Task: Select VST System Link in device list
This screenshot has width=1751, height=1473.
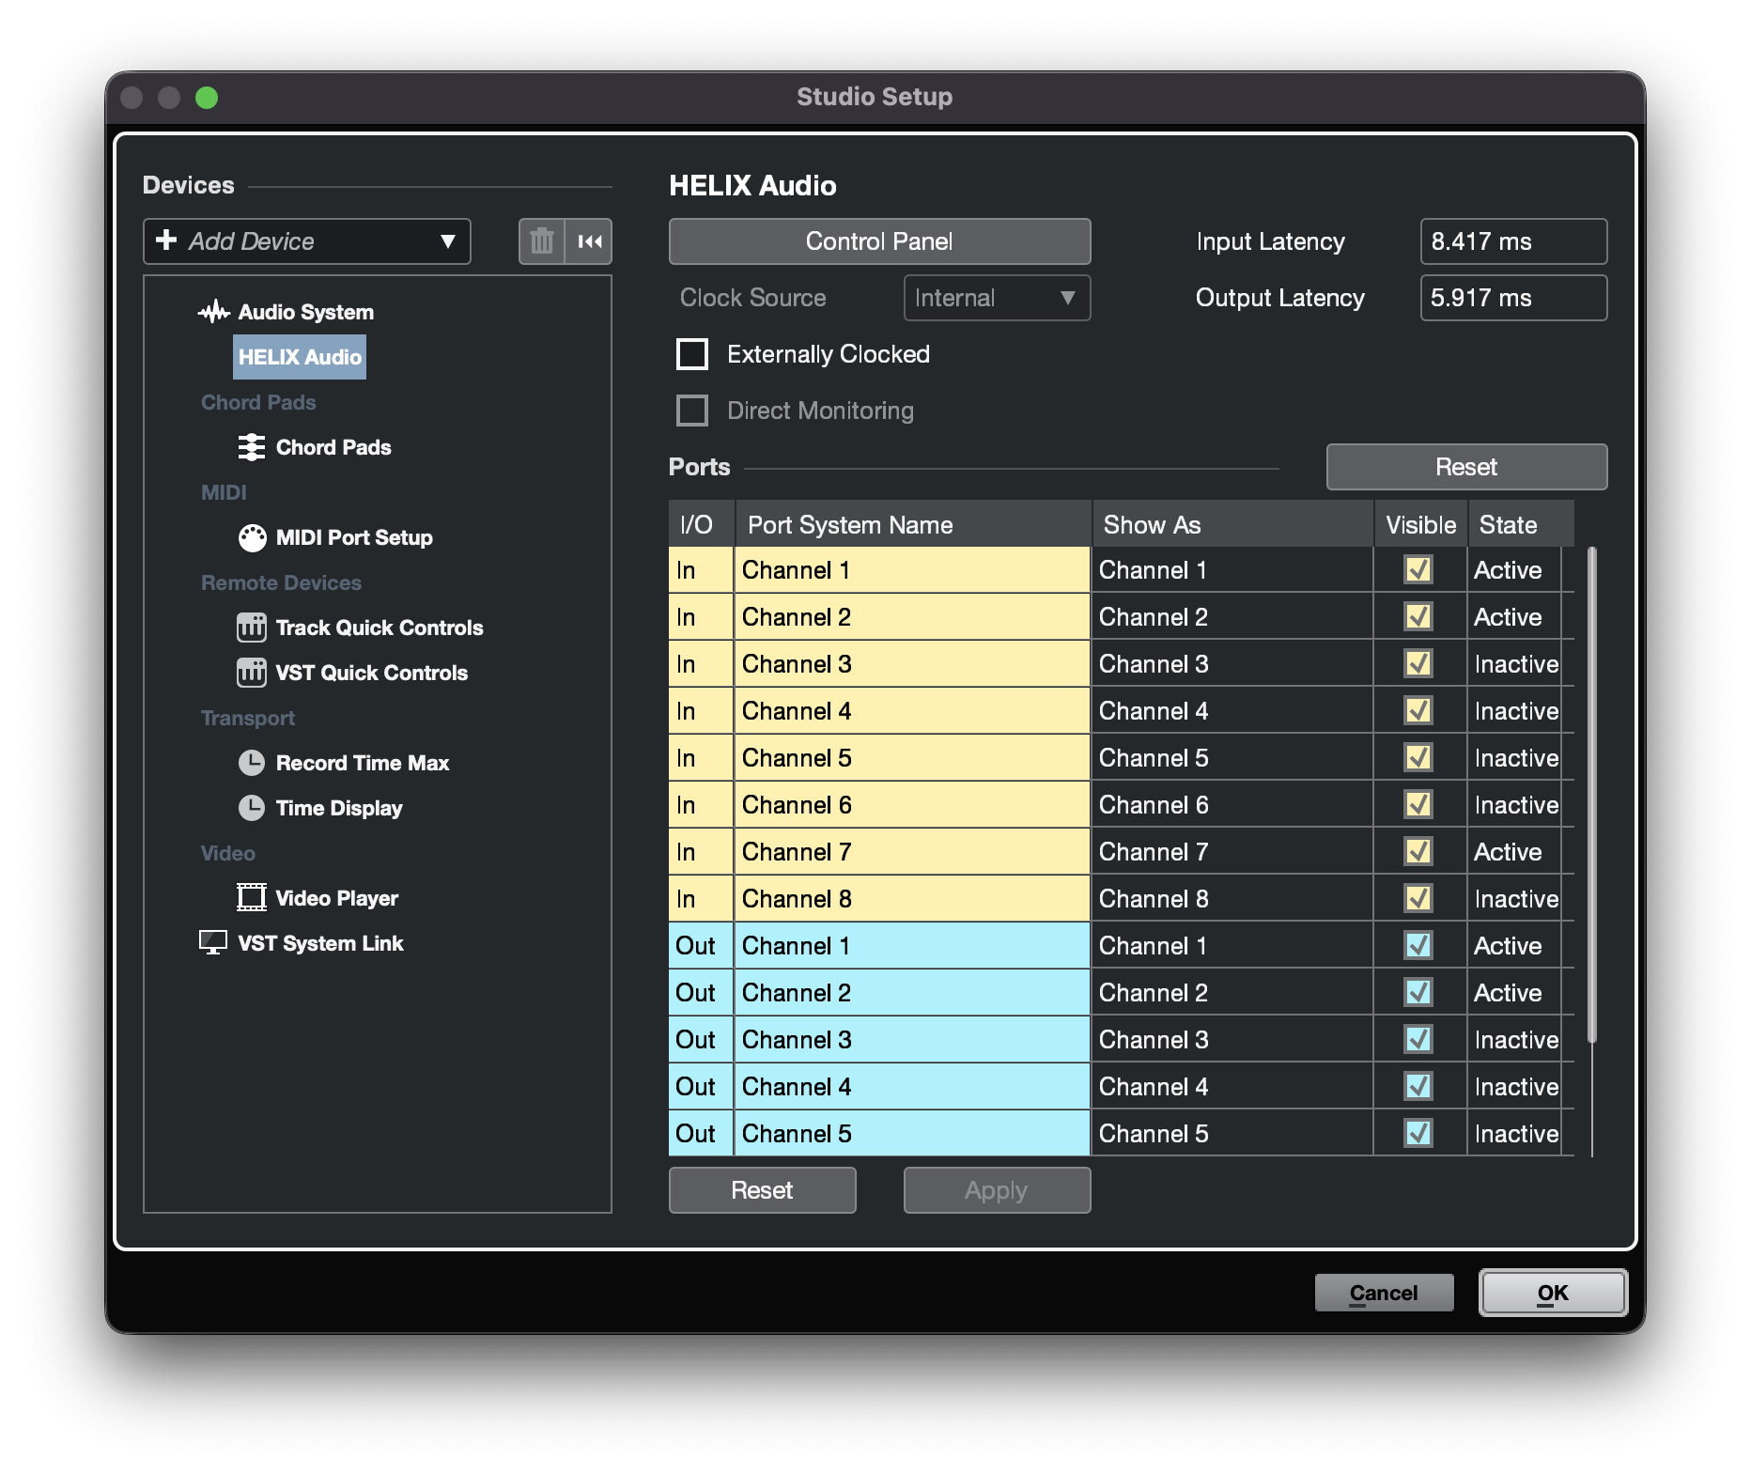Action: 320,943
